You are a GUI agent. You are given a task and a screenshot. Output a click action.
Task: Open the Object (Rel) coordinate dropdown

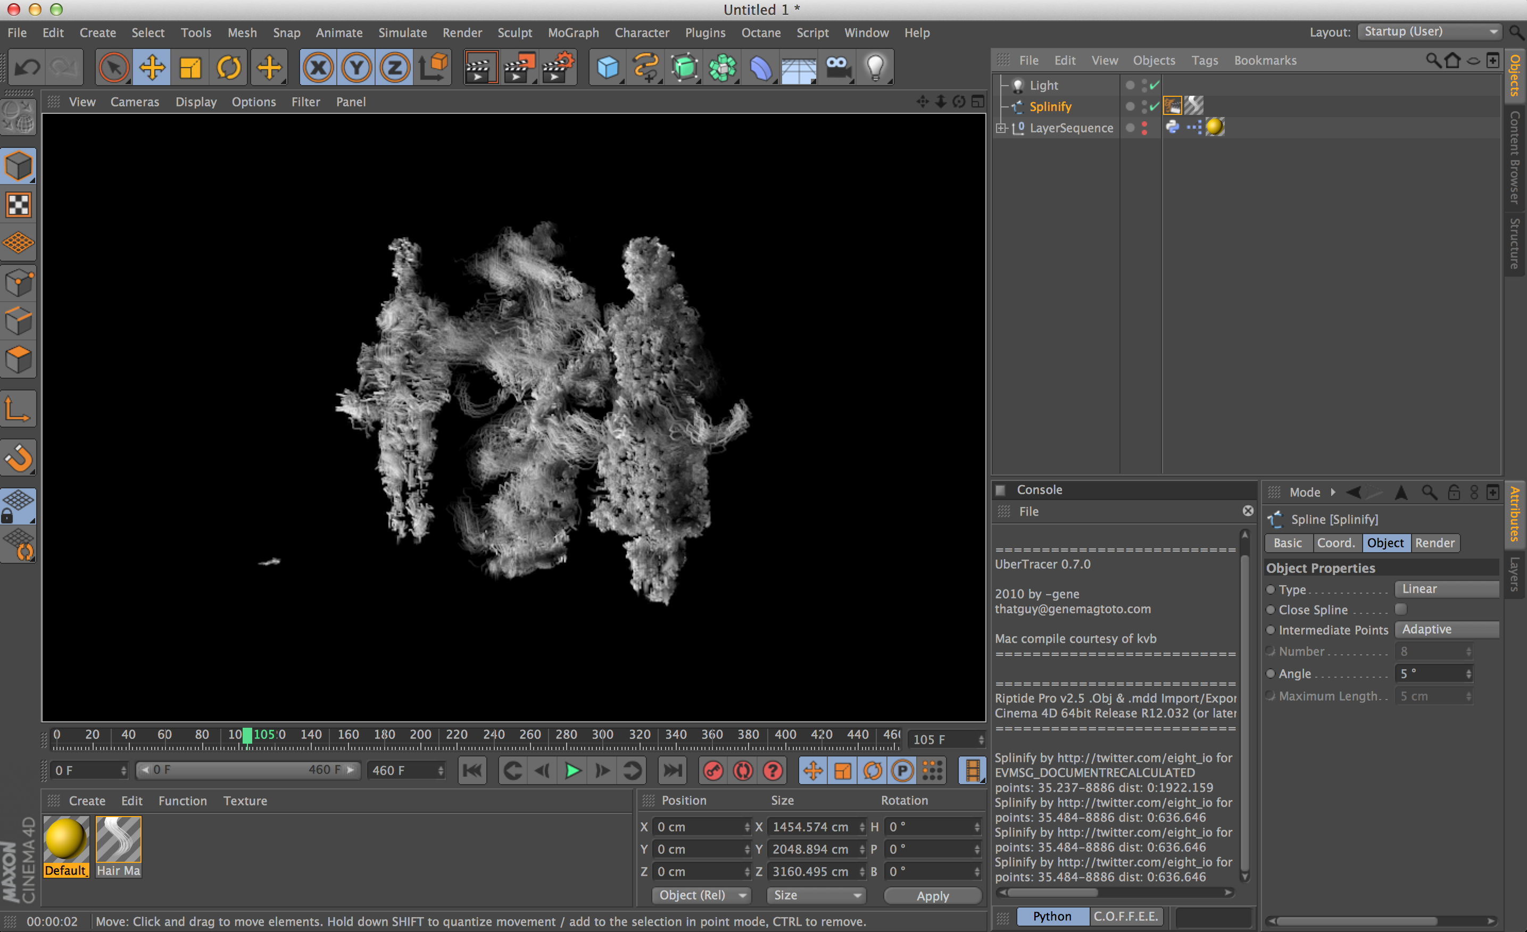pyautogui.click(x=701, y=895)
